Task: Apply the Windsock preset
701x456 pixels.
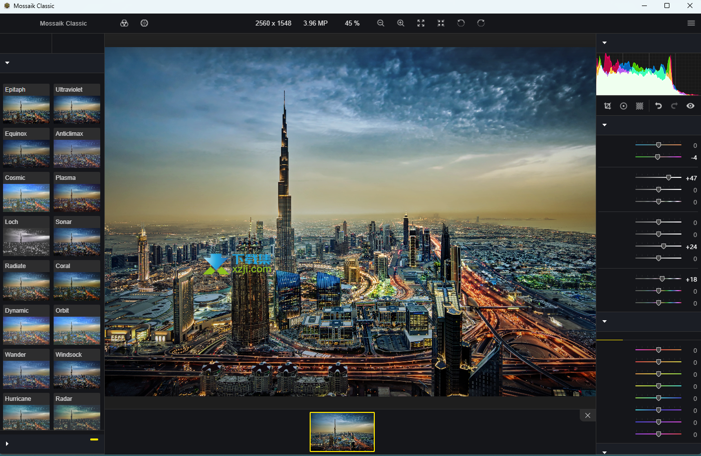Action: (x=77, y=369)
